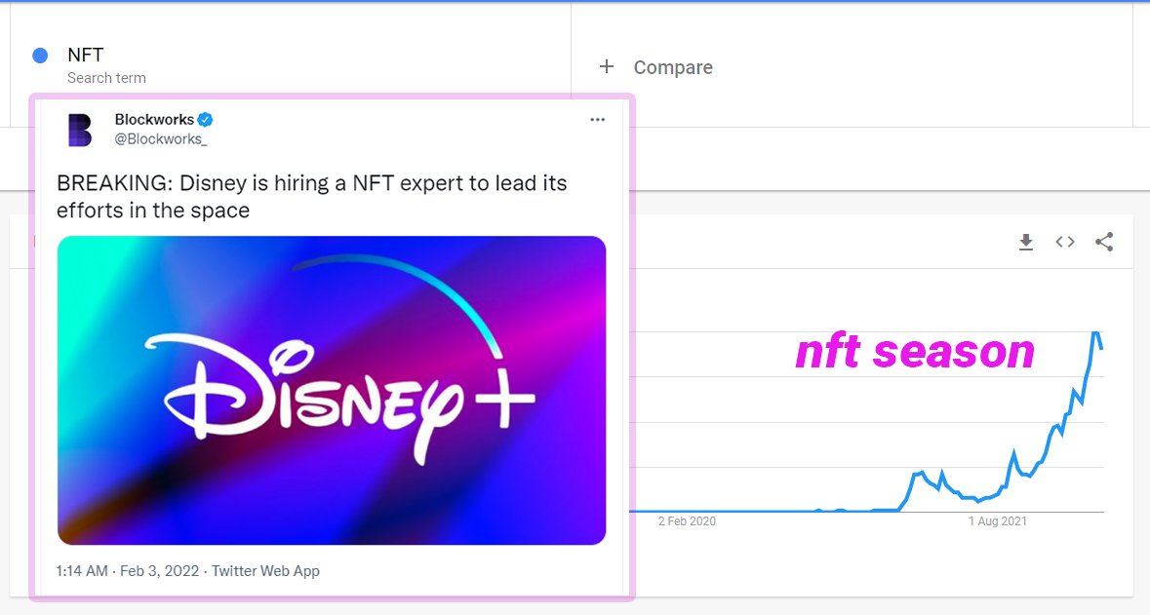Open the tweet's three-dot options menu
The width and height of the screenshot is (1150, 615).
pyautogui.click(x=598, y=118)
